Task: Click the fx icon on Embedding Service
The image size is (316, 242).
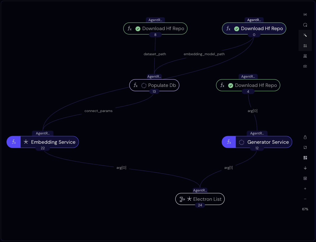Action: (14, 142)
